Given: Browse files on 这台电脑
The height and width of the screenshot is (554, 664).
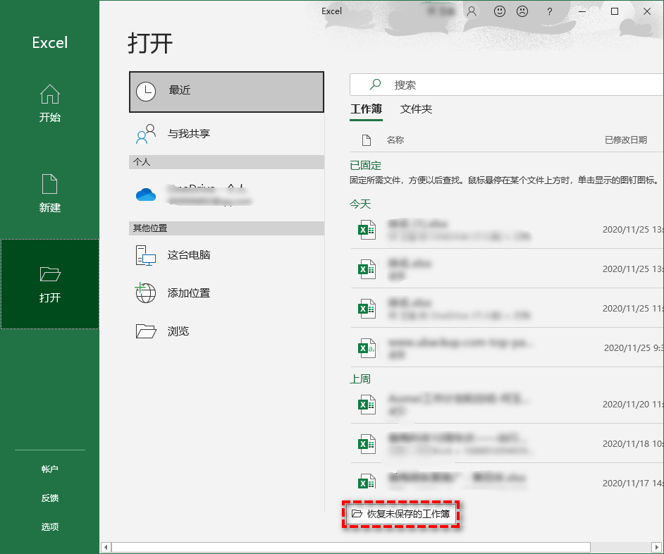Looking at the screenshot, I should coord(226,255).
